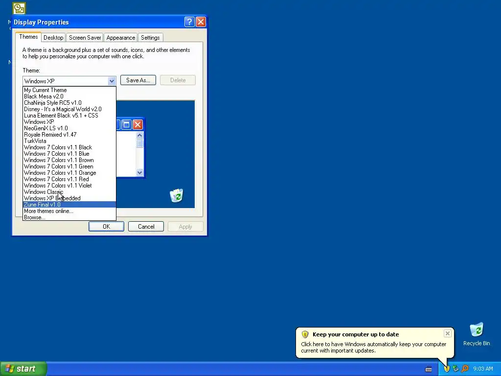
Task: Choose Royale Remixed v1.47 theme
Action: click(69, 135)
